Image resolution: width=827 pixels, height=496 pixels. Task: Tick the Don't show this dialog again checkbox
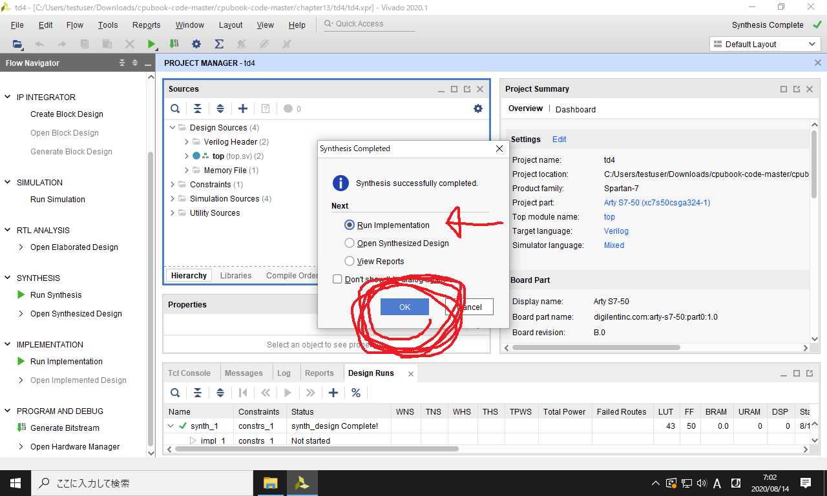(337, 279)
